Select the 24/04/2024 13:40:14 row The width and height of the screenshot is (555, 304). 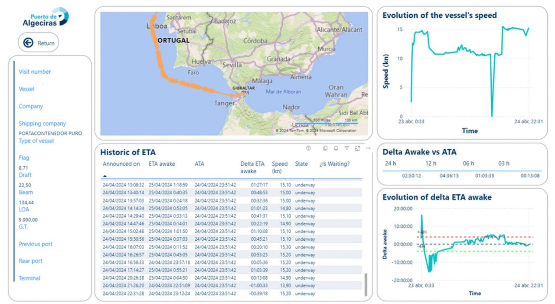click(232, 193)
